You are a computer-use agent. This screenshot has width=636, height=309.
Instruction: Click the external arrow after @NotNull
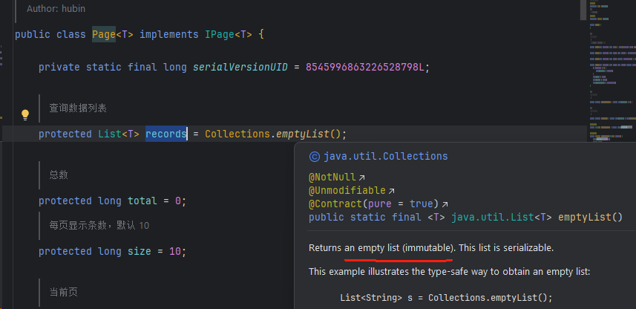362,178
